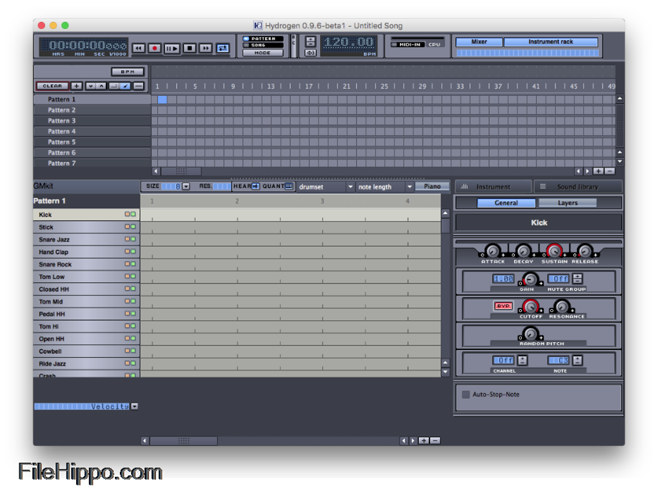Click the MODE button
Image resolution: width=658 pixels, height=493 pixels.
coord(263,53)
